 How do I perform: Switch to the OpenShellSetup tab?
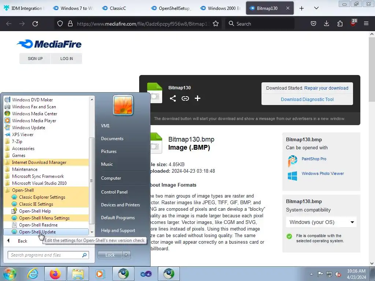171,8
